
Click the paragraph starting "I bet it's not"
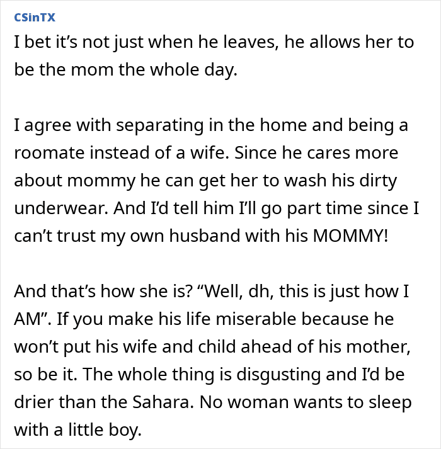tap(214, 56)
